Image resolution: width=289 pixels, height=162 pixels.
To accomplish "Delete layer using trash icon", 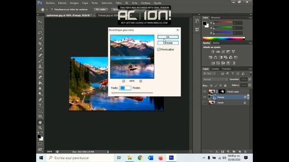I will [x=245, y=152].
